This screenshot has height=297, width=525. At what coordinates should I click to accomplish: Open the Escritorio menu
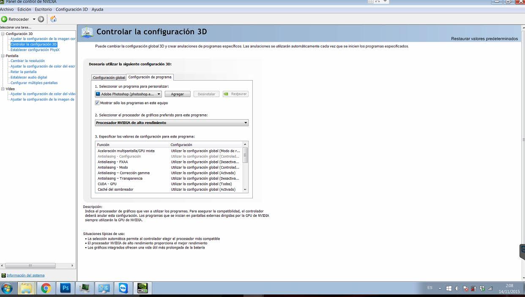pyautogui.click(x=43, y=9)
